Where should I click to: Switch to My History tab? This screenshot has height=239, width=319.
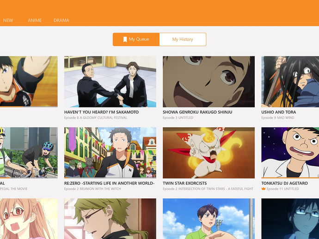(x=183, y=39)
